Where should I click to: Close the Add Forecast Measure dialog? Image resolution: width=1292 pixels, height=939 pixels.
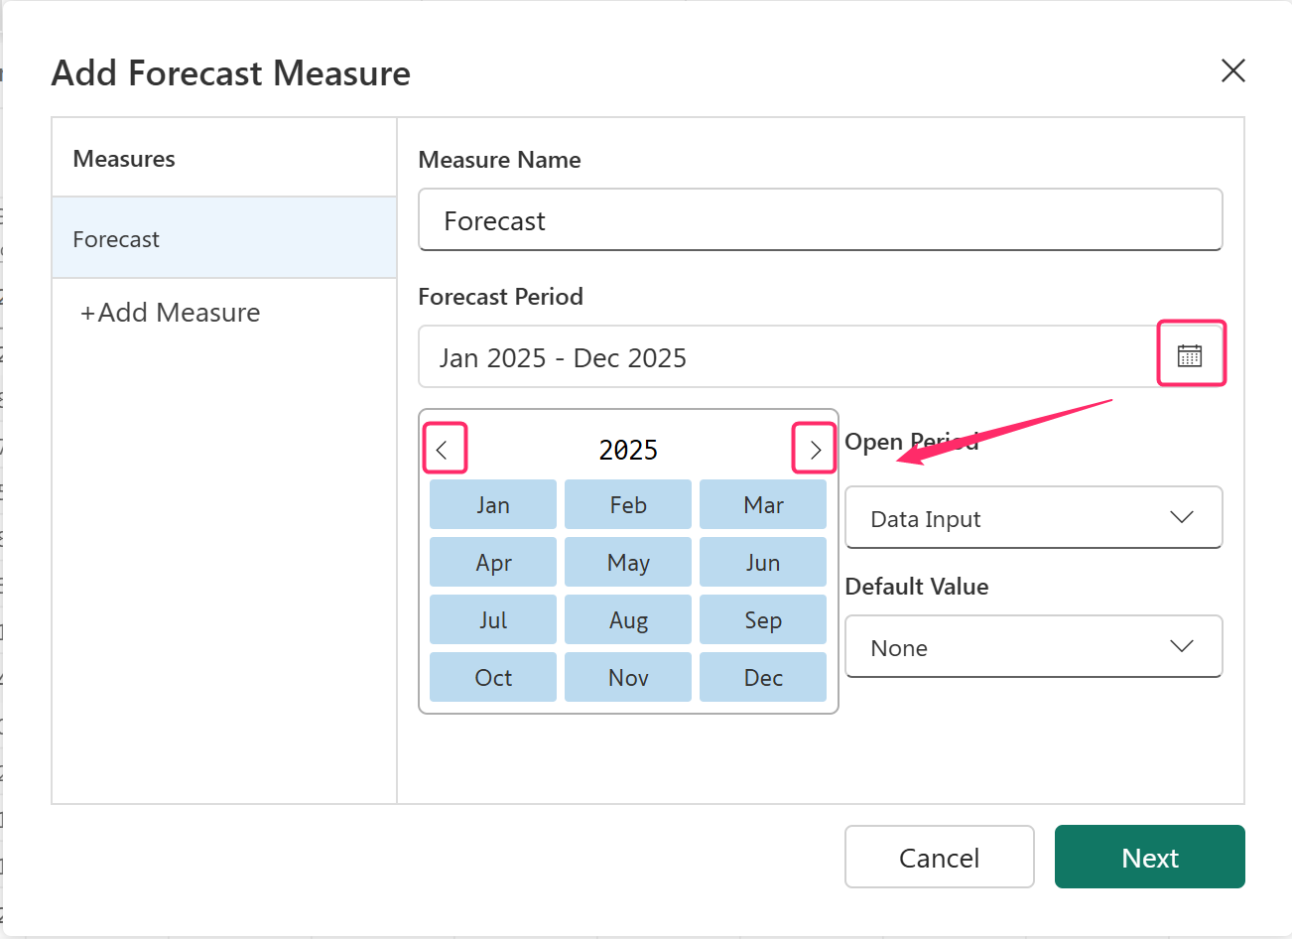(1232, 70)
